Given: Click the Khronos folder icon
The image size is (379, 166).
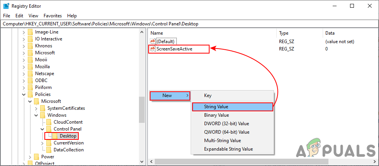Looking at the screenshot, I should (x=30, y=46).
